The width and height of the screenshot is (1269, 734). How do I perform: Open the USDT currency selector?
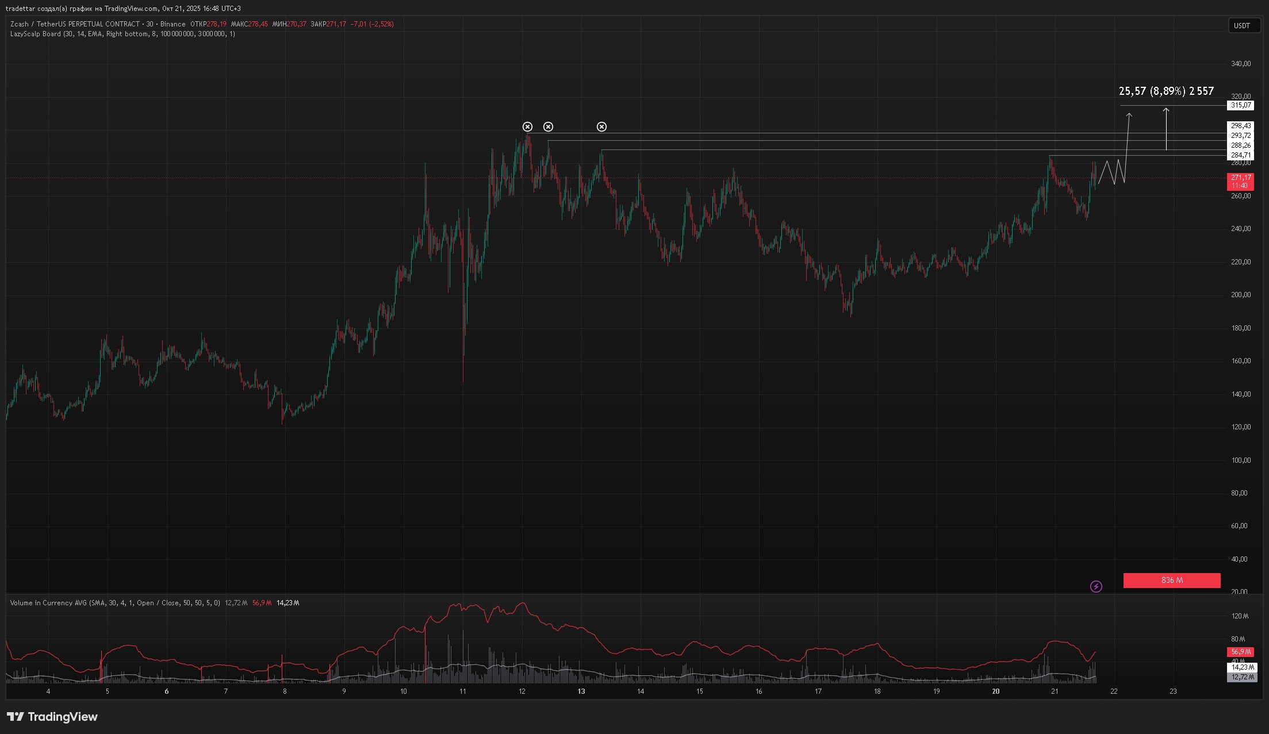pos(1242,25)
